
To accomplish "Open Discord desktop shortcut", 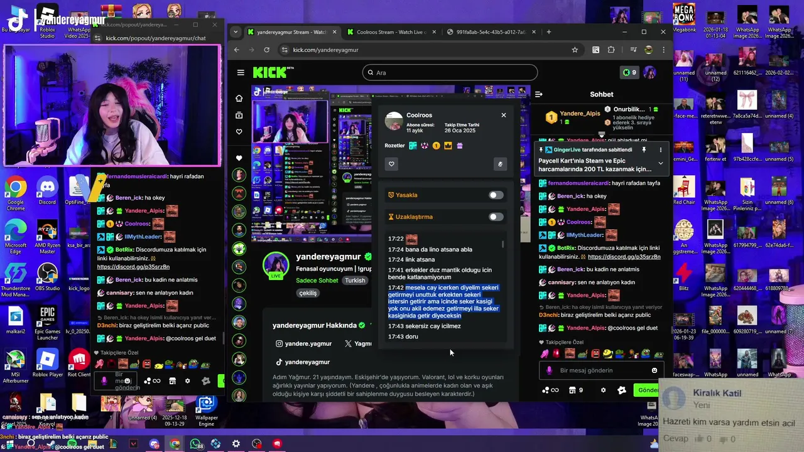I will (47, 190).
